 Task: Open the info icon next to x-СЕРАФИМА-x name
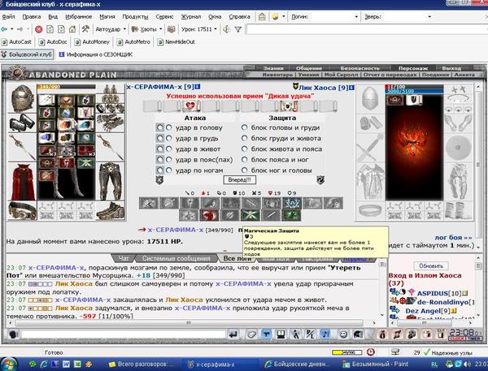point(198,87)
